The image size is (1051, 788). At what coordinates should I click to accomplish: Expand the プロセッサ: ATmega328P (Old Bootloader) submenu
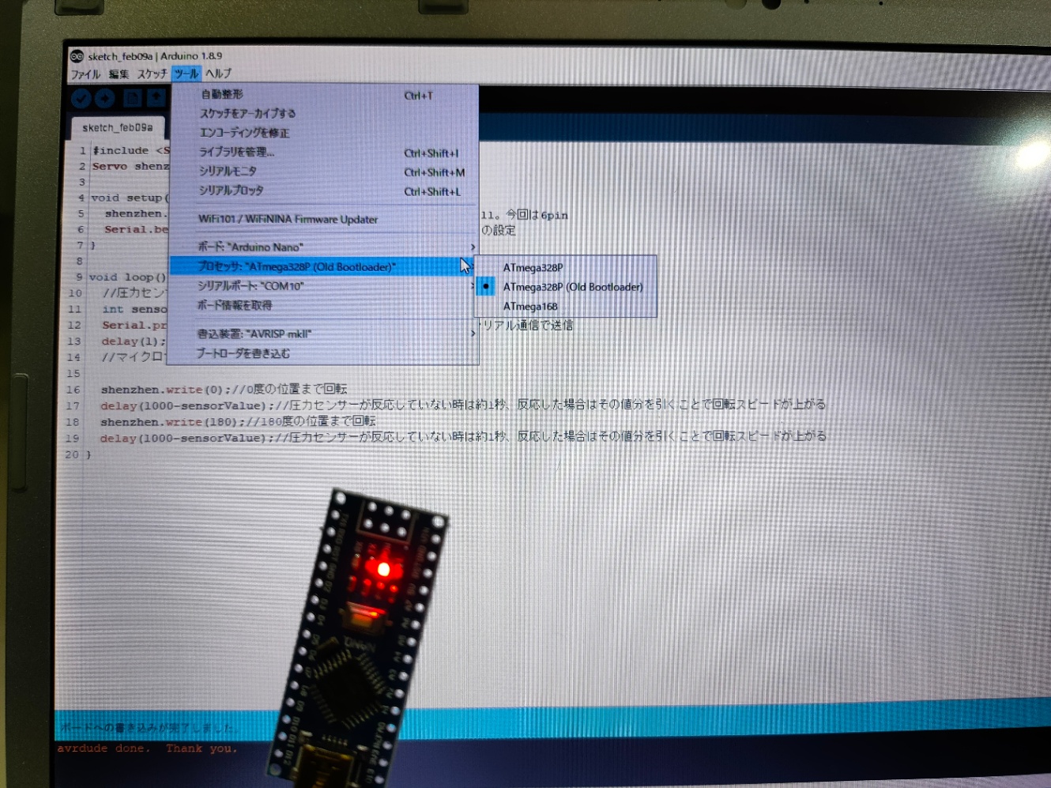pyautogui.click(x=323, y=266)
